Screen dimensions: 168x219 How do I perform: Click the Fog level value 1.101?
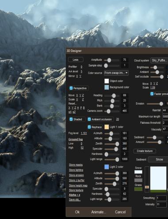84,133
